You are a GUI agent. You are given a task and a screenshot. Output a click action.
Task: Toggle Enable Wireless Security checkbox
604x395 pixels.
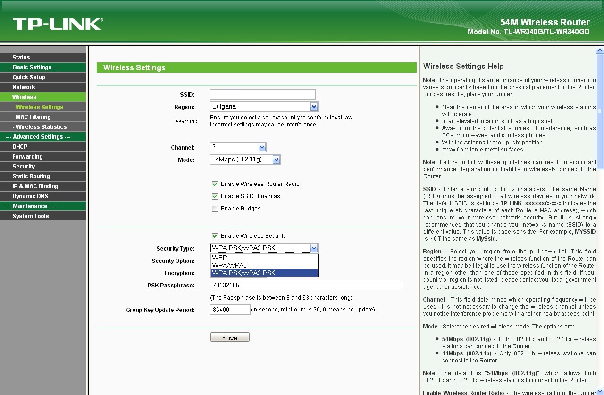pos(215,236)
